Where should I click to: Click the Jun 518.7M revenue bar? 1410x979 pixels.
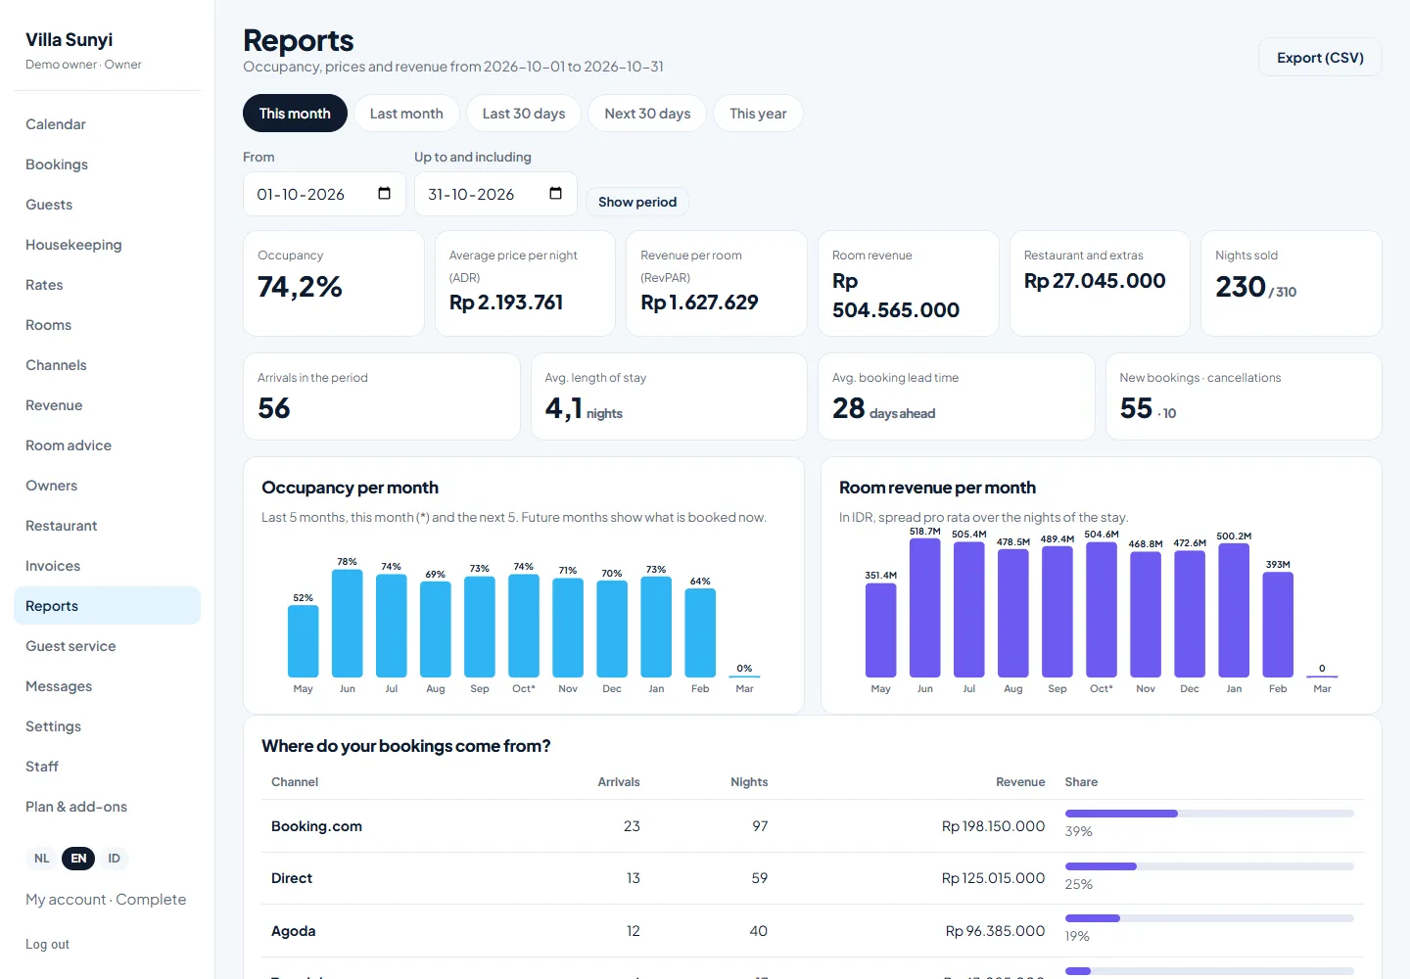tap(925, 608)
